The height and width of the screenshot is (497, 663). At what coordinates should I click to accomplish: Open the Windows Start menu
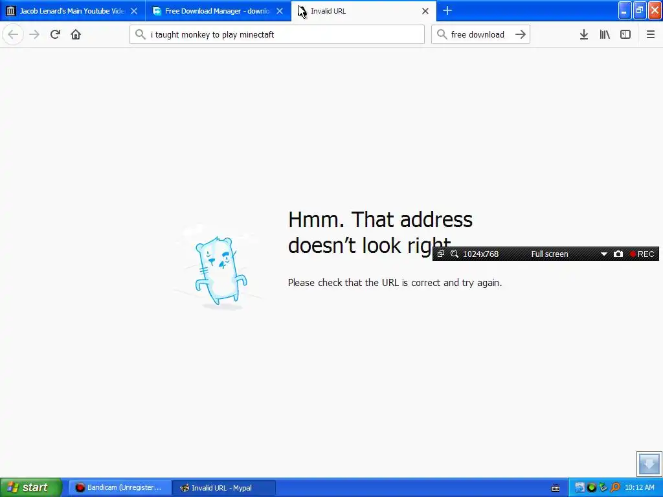click(30, 488)
